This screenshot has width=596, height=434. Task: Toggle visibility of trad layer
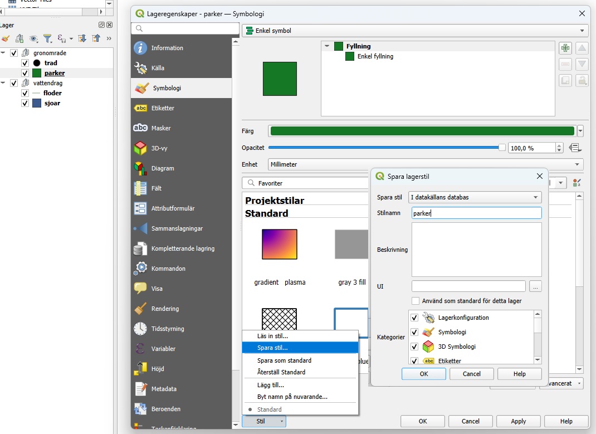(x=25, y=63)
